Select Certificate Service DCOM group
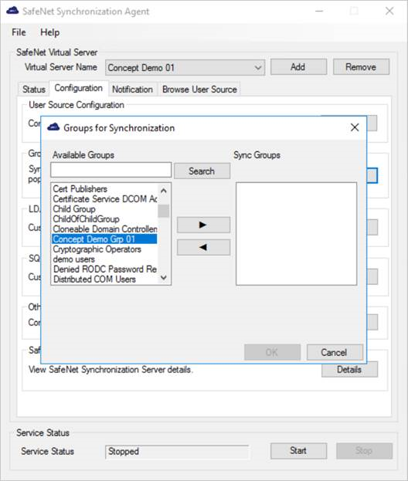408x481 pixels. (x=104, y=199)
